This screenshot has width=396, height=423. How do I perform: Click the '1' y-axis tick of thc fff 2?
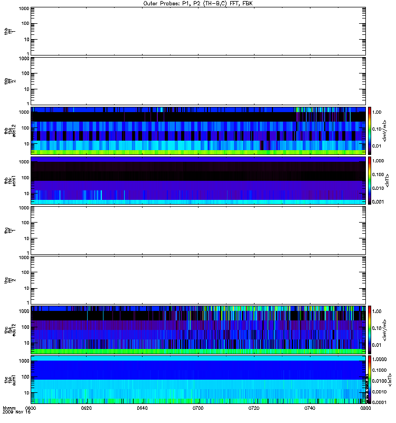point(28,302)
